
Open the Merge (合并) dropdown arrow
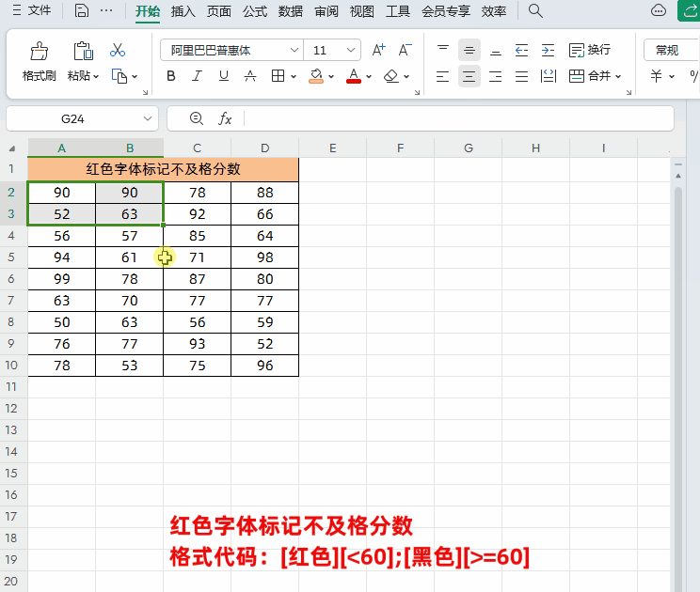pos(618,77)
